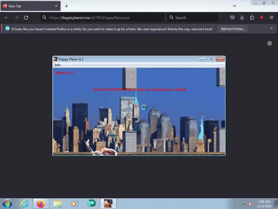Select the Firefox taskbar button

(41, 204)
